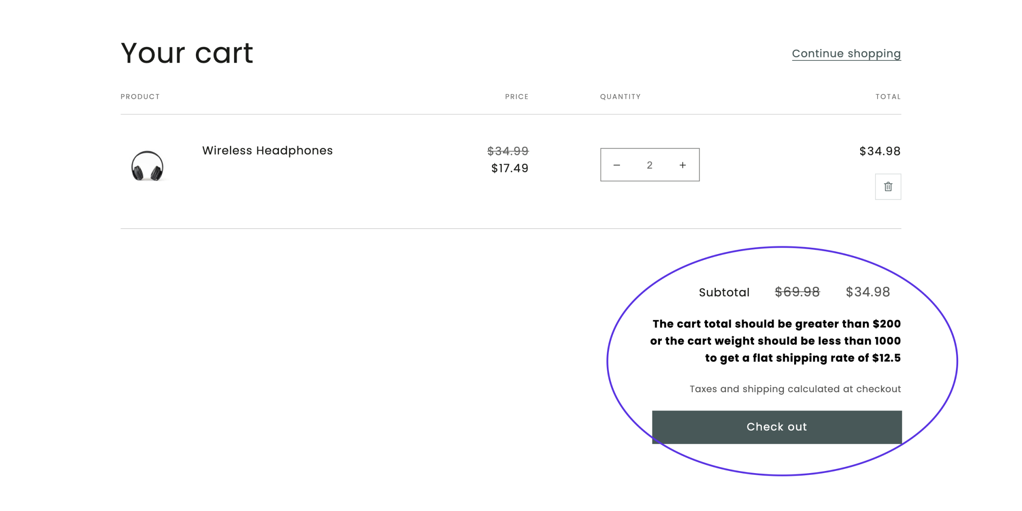1022x511 pixels.
Task: Click the crossed-out $34.99 unit price
Action: click(x=508, y=151)
